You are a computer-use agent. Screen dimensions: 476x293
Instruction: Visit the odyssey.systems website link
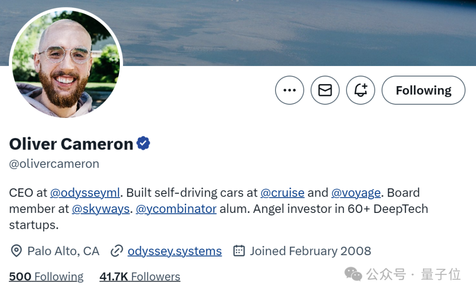[x=175, y=251]
